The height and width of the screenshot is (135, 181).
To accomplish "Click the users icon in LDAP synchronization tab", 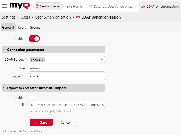I will (x=143, y=6).
